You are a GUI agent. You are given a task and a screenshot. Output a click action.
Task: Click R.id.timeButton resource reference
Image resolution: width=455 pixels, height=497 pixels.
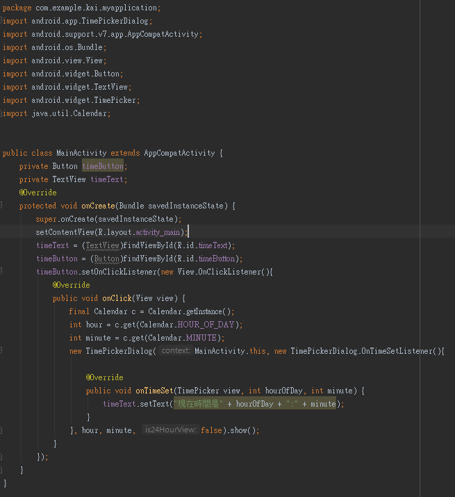point(206,259)
